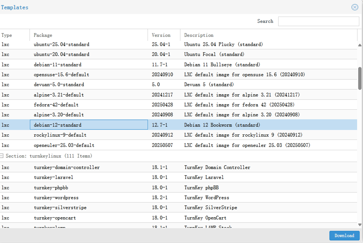Select alpine-3.21-default template
The image size is (363, 243).
(59, 95)
